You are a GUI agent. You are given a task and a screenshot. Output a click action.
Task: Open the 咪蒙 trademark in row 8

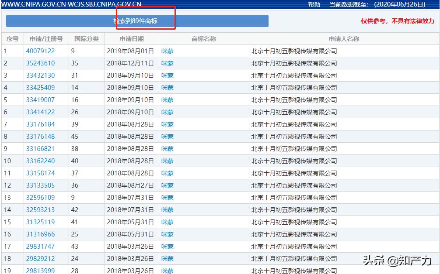click(168, 137)
